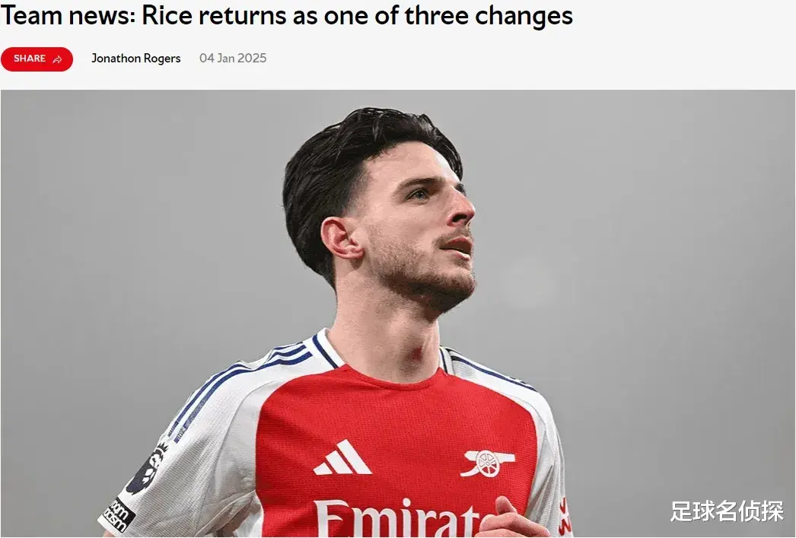
Task: Click the red SHARE button
Action: click(37, 59)
